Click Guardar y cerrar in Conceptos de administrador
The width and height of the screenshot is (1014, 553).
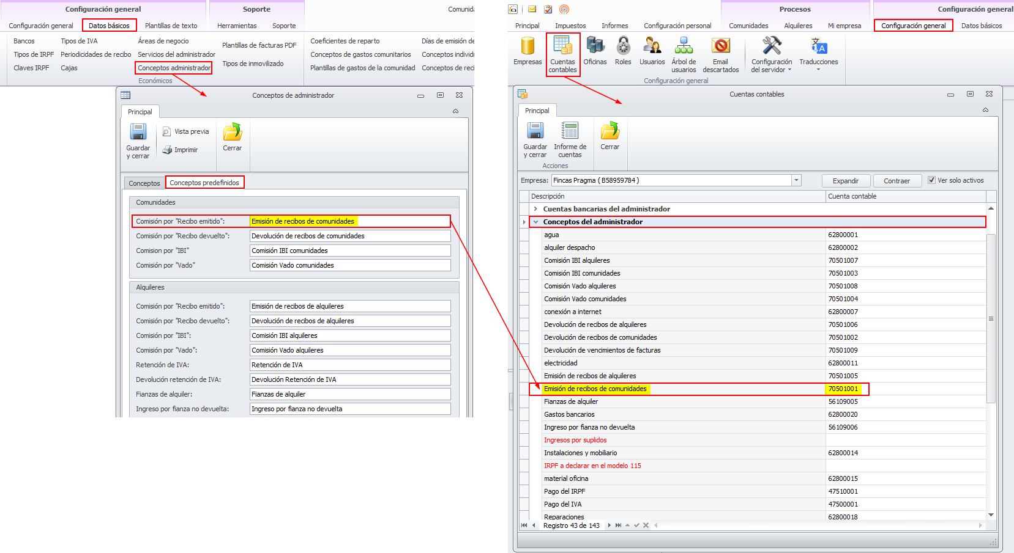pyautogui.click(x=138, y=141)
